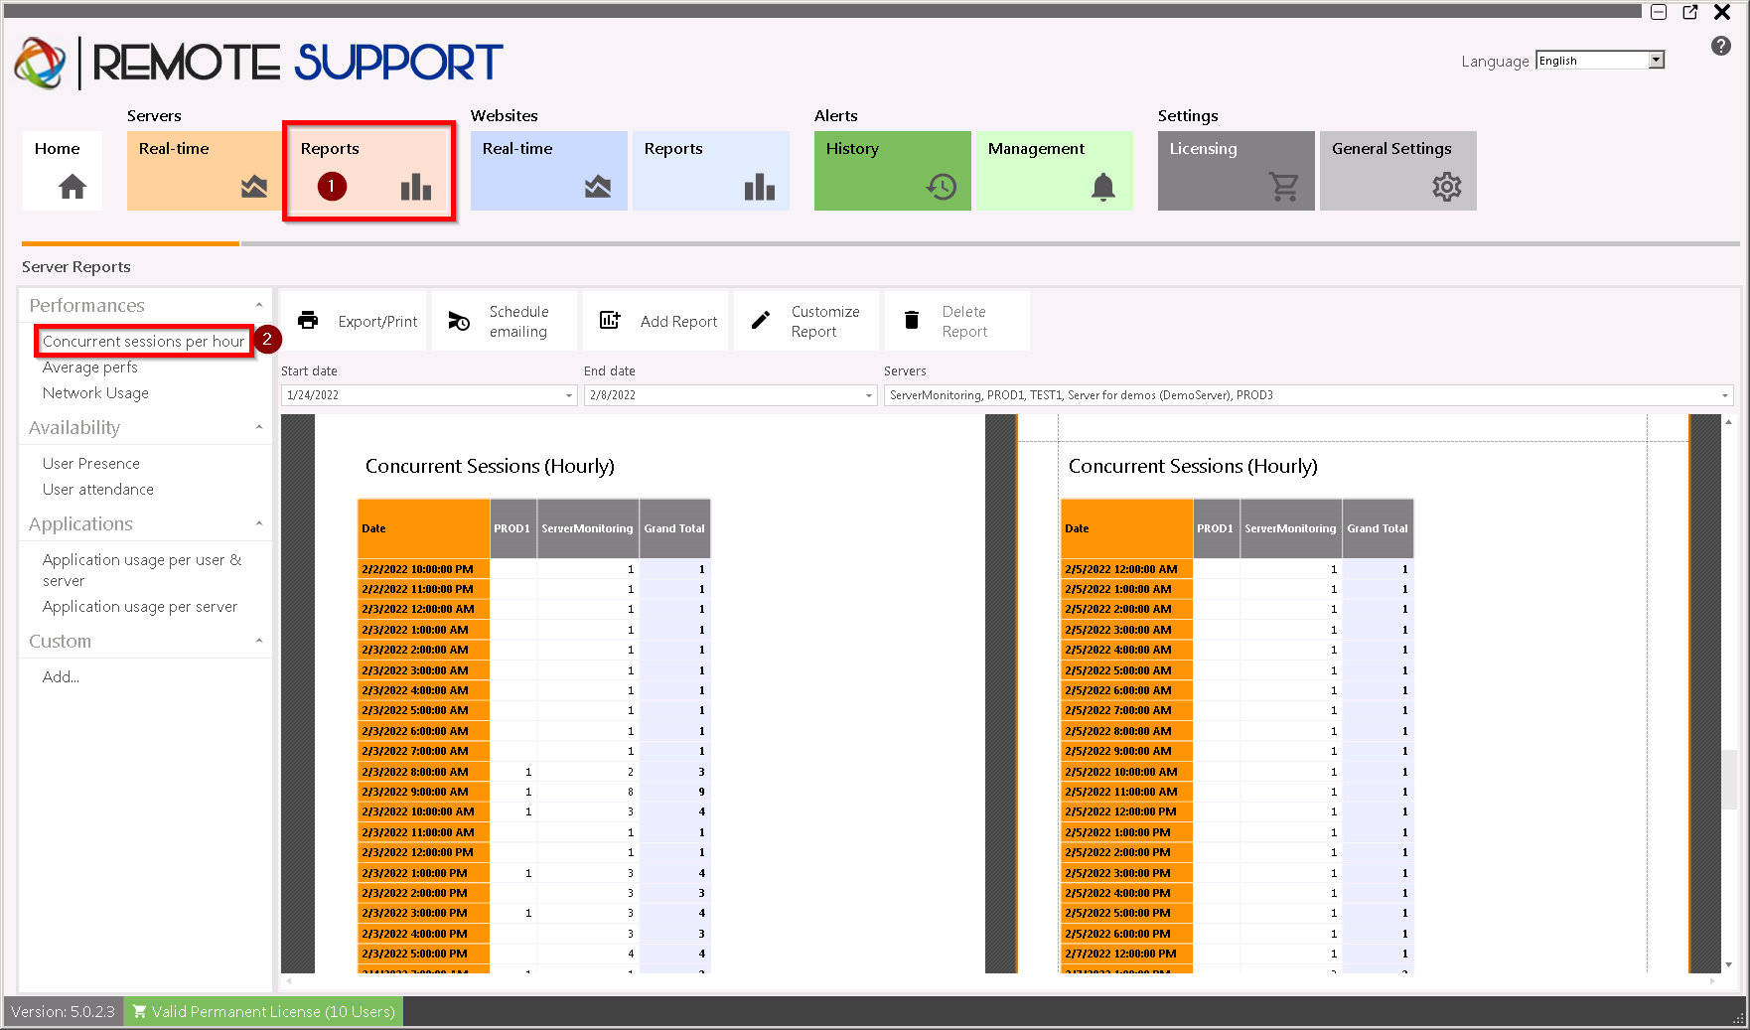Select User Presence report
This screenshot has height=1030, width=1750.
(x=91, y=464)
